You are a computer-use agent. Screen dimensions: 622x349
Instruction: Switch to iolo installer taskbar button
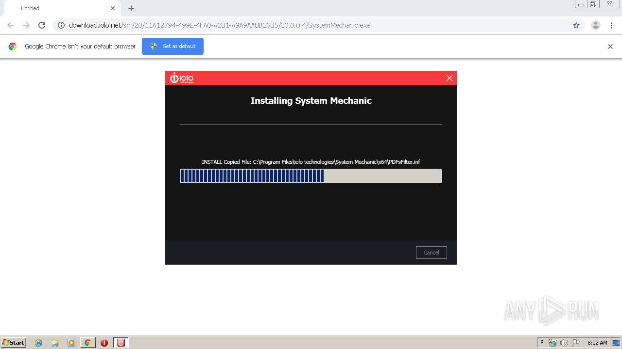pyautogui.click(x=121, y=343)
